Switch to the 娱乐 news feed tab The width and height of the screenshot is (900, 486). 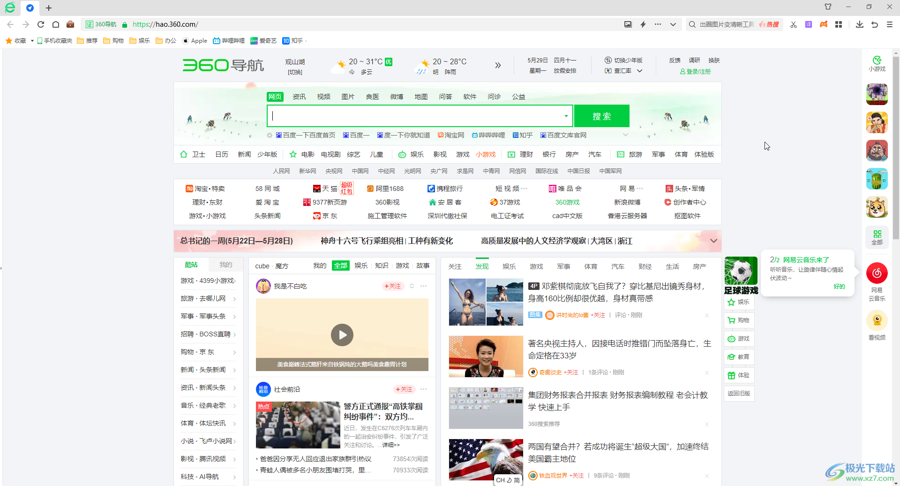point(509,266)
